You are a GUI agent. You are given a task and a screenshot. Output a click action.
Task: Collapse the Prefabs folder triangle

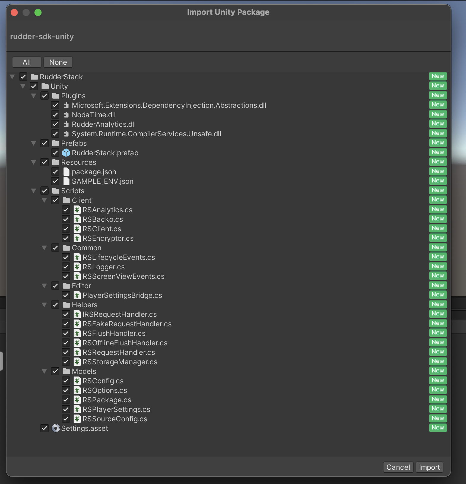34,143
